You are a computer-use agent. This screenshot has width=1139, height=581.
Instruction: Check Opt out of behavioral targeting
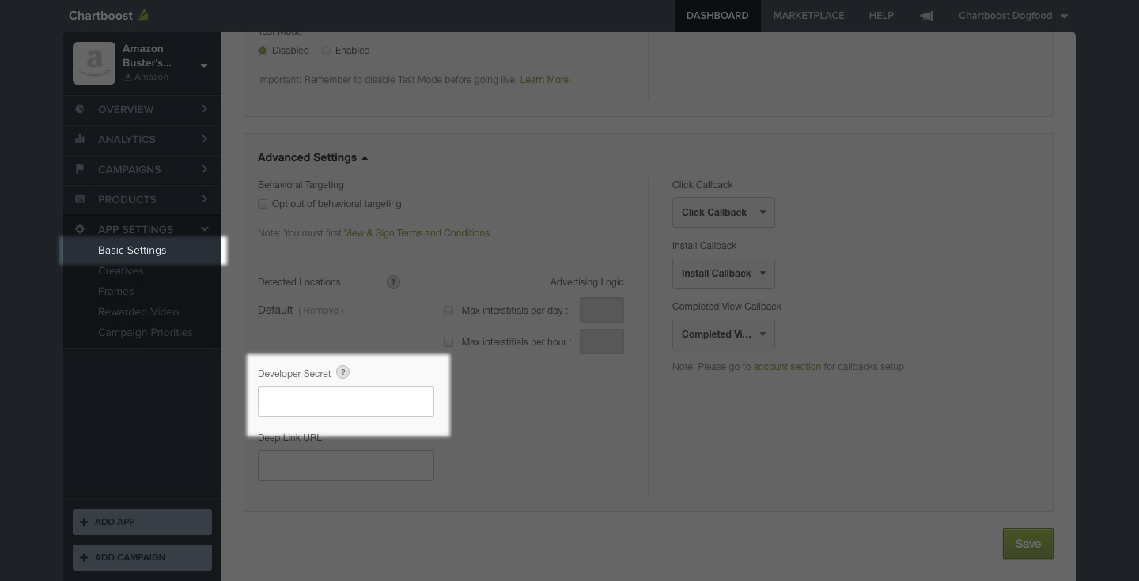tap(263, 204)
